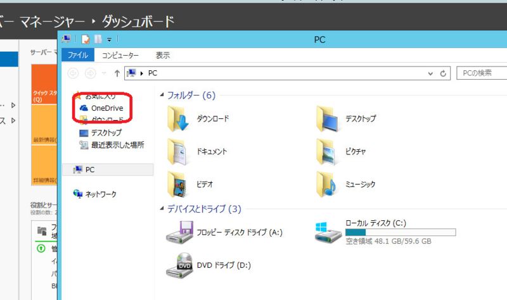Click the New folder quick access icon
507x300 pixels.
click(98, 39)
